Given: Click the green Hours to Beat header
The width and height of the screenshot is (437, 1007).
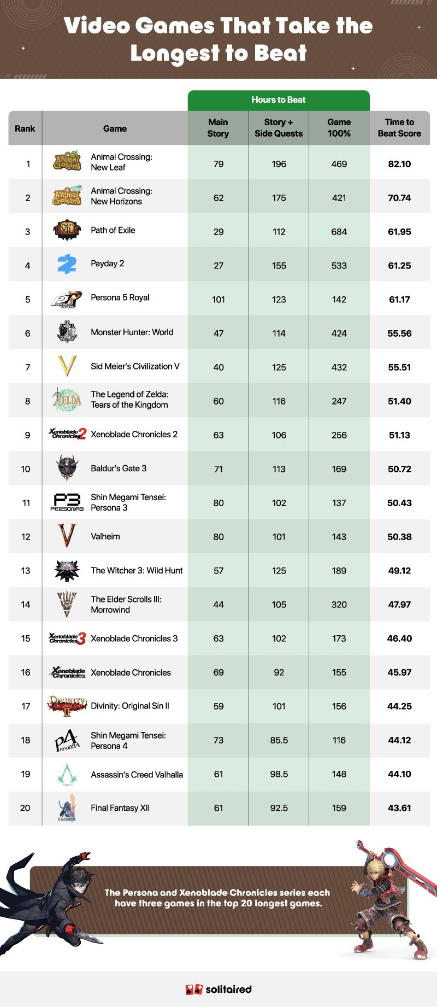Looking at the screenshot, I should click(279, 100).
